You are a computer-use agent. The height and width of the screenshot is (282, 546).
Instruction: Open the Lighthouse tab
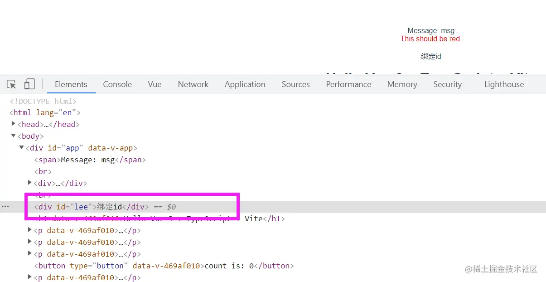[x=504, y=84]
